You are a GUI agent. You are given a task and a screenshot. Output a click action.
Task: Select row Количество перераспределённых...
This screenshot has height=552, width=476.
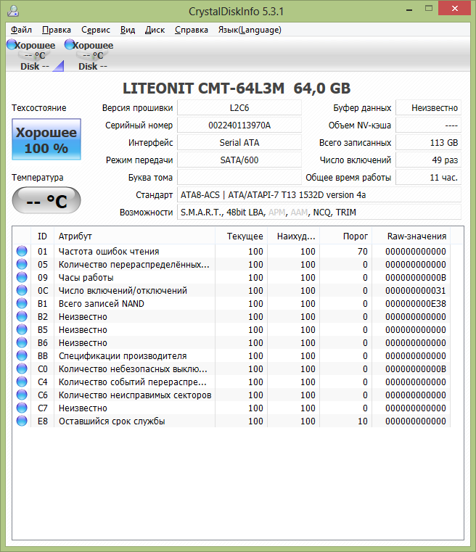point(231,264)
